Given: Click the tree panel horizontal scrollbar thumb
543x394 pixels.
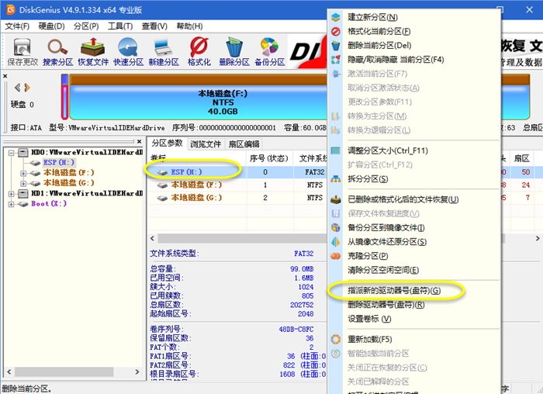Looking at the screenshot, I should 64,372.
